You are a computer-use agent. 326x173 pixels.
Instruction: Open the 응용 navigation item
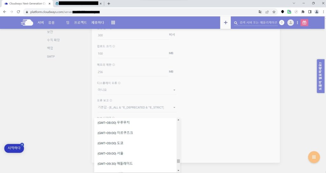tap(51, 23)
